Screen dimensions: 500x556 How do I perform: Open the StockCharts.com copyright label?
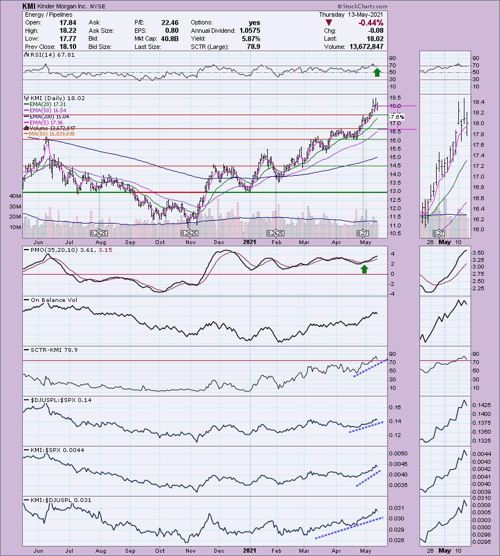tap(362, 6)
